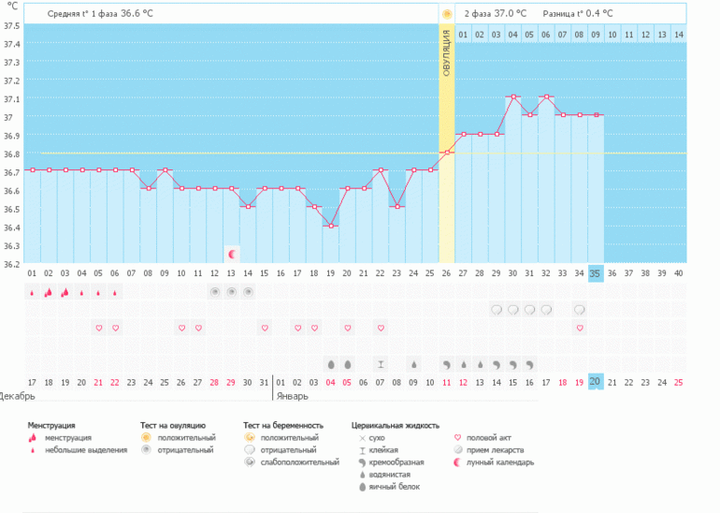The height and width of the screenshot is (513, 720).
Task: Click phase two day 09 header cell
Action: [596, 35]
